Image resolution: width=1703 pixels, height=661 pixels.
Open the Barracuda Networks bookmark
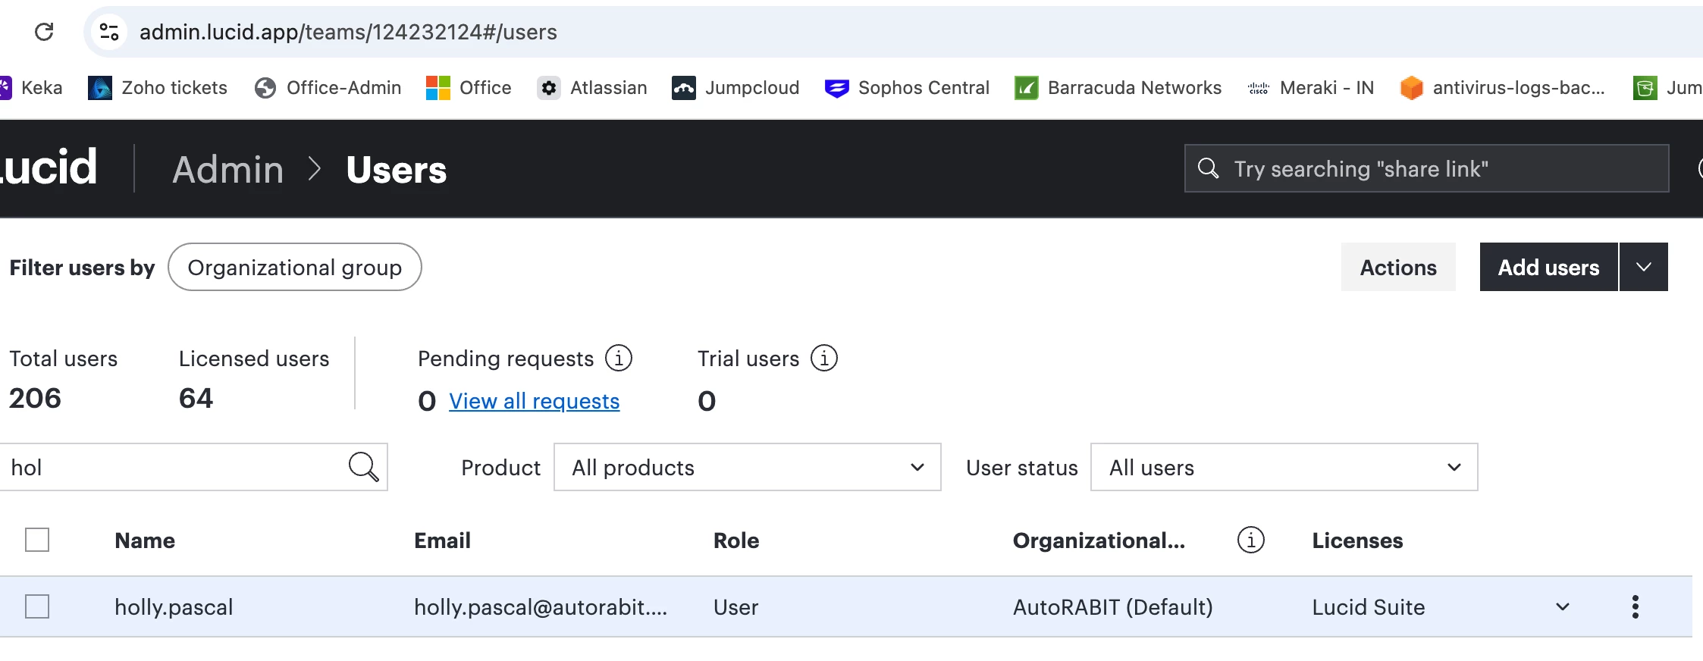tap(1118, 88)
